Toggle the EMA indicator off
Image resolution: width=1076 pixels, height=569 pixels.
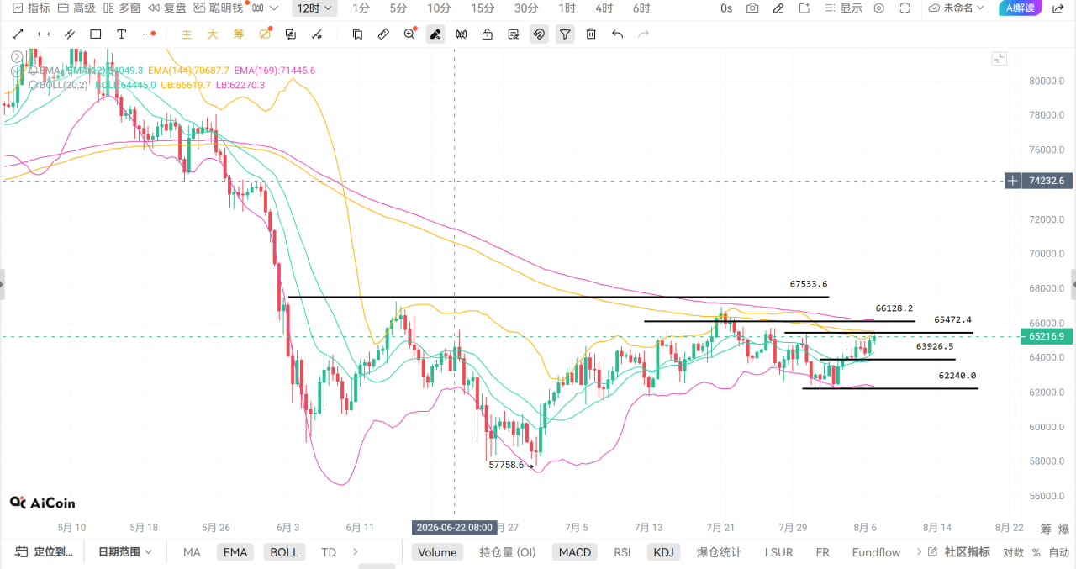point(235,552)
